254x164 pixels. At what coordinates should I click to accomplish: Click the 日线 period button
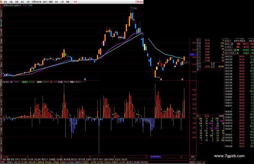coord(193,157)
